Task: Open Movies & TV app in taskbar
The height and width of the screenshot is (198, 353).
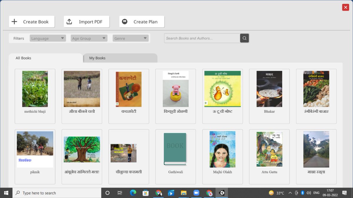Action: tap(171, 193)
